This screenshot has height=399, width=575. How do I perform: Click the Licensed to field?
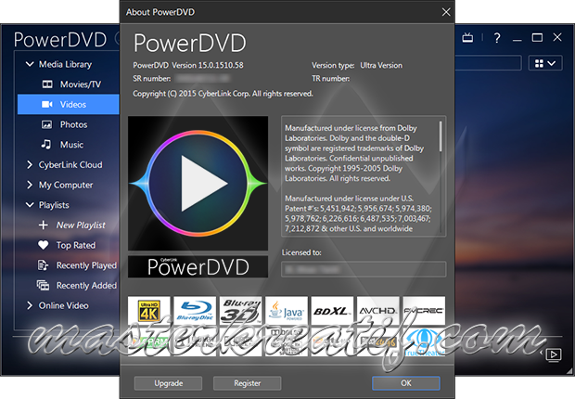tap(364, 269)
